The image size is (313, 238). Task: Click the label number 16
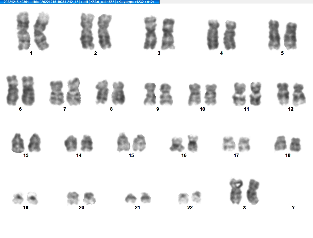pos(184,156)
